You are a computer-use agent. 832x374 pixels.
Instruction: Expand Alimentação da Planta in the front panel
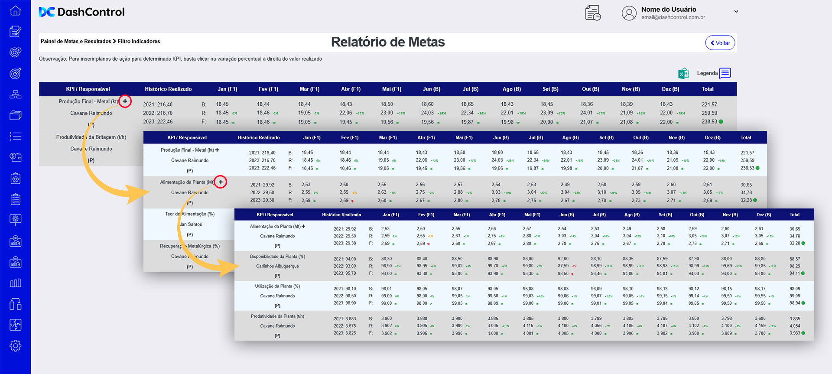coord(303,226)
